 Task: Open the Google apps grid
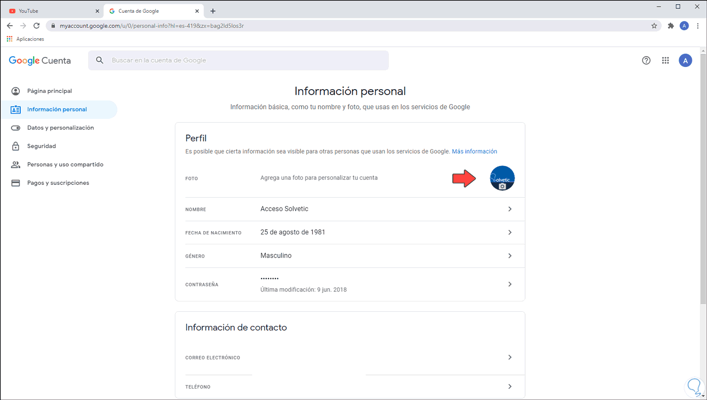click(666, 60)
